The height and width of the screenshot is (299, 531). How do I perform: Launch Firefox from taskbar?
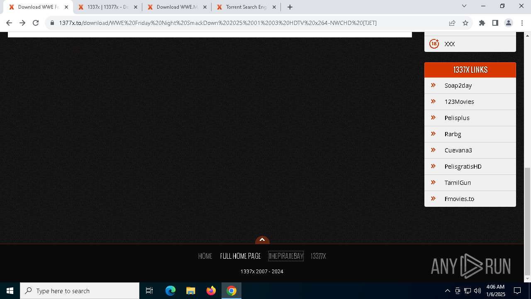point(211,291)
